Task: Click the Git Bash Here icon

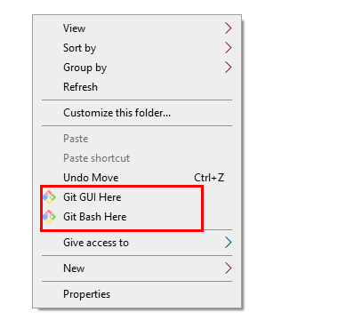Action: (49, 217)
